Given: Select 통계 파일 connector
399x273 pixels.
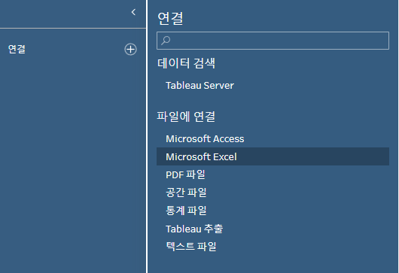Looking at the screenshot, I should (186, 211).
